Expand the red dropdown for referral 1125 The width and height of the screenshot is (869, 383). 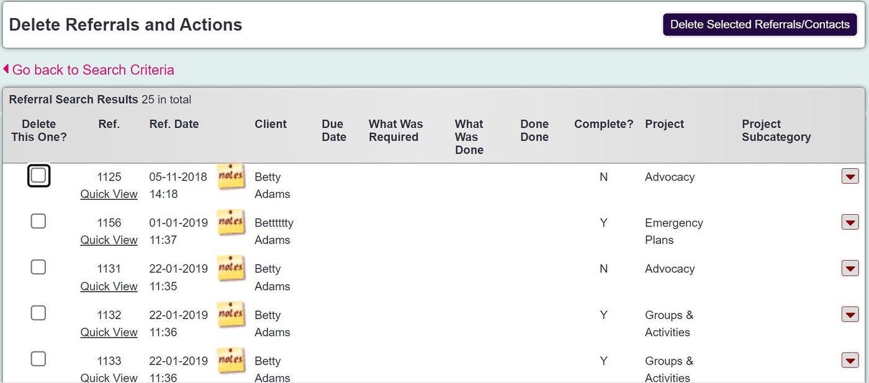pyautogui.click(x=850, y=176)
